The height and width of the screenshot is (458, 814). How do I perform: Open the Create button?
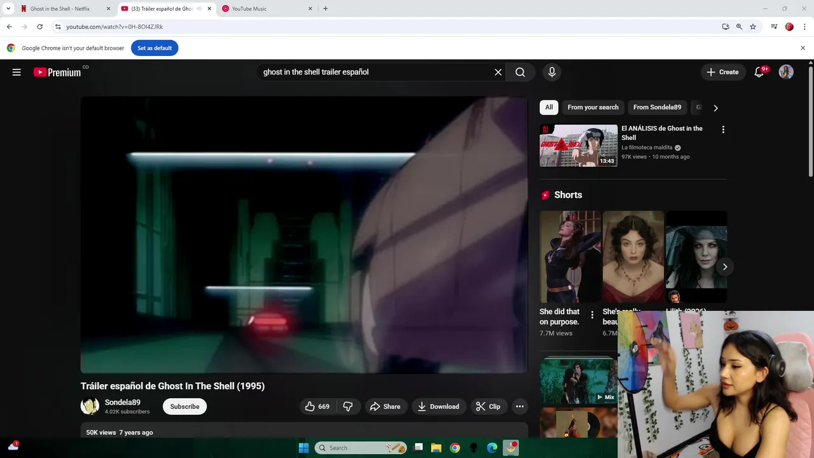click(722, 72)
